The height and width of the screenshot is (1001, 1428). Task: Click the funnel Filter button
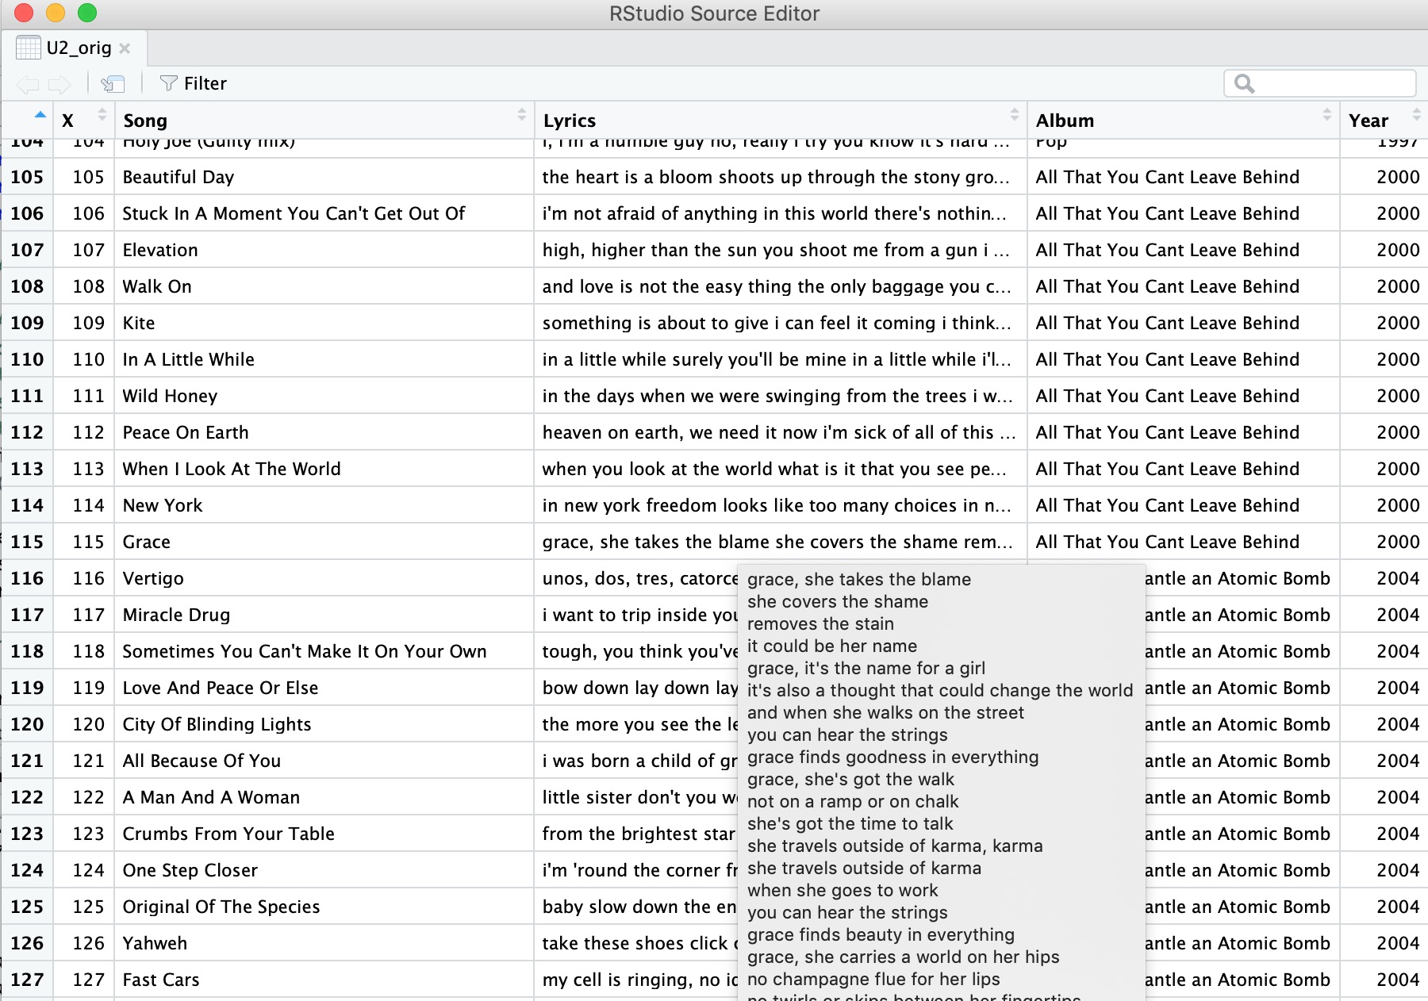click(194, 83)
